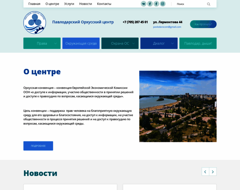Click the Pavlodar Aarhus Center logo
This screenshot has width=240, height=190.
click(x=35, y=22)
